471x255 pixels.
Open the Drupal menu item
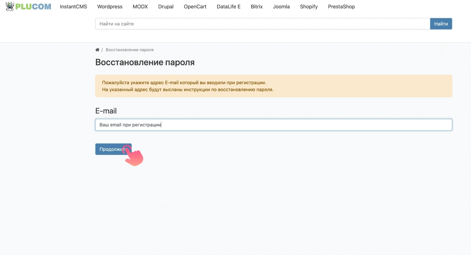(x=166, y=7)
